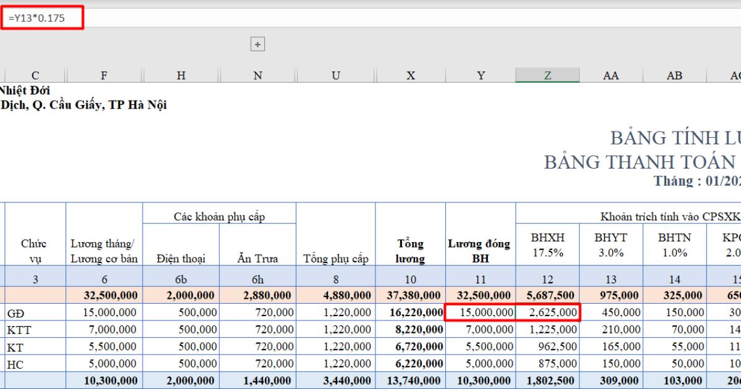This screenshot has height=389, width=741.
Task: Select the cell containing 2,625,000
Action: [x=547, y=313]
